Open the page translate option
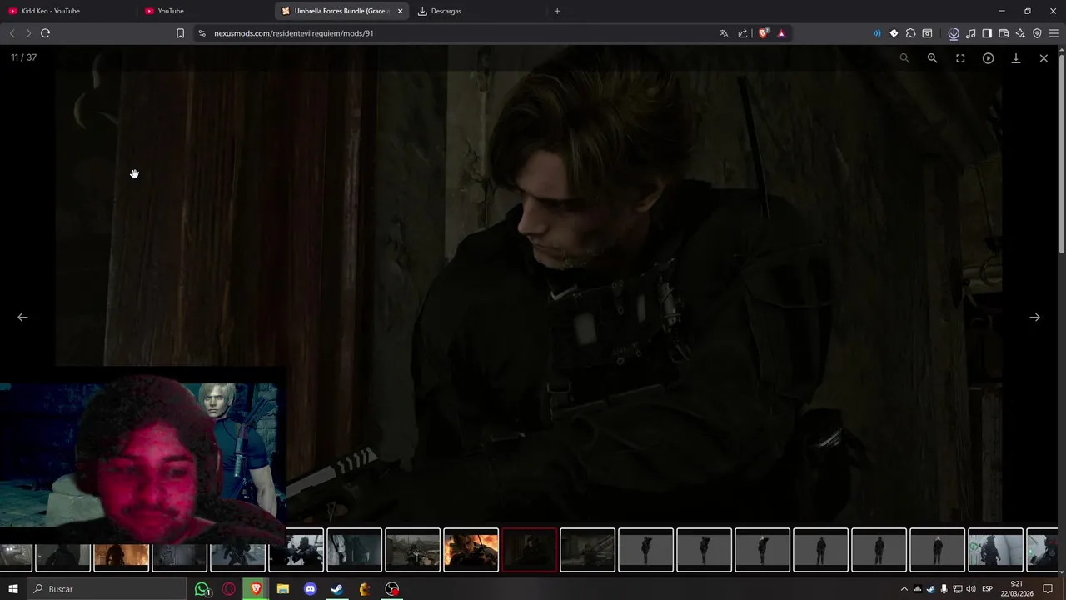 click(724, 33)
